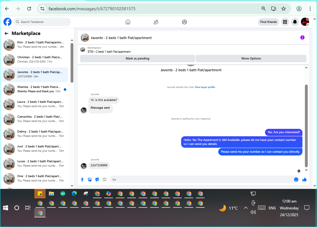This screenshot has height=227, width=317.
Task: Open the View buyer profile link
Action: pyautogui.click(x=205, y=87)
